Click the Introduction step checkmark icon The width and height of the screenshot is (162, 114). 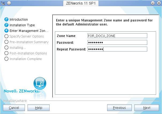6,19
